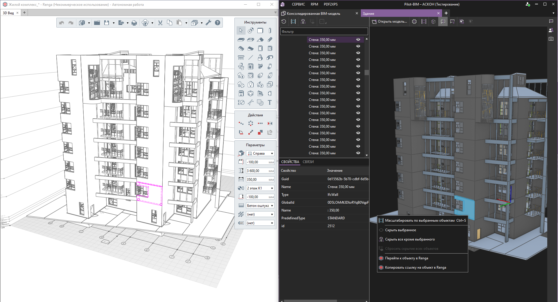The height and width of the screenshot is (302, 558).
Task: Open the (нет) dropdown beside the grid reinforcement icon
Action: pos(260,214)
